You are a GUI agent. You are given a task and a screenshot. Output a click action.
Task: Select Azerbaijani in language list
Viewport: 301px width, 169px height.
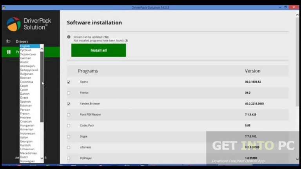tap(28, 66)
